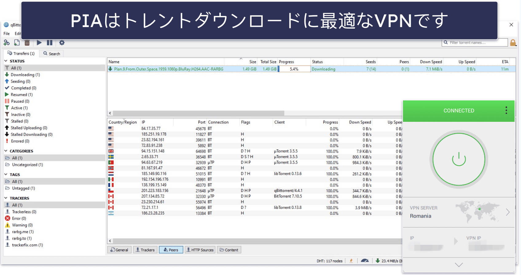521x275 pixels.
Task: Focus the Filter torrent names field
Action: [475, 42]
